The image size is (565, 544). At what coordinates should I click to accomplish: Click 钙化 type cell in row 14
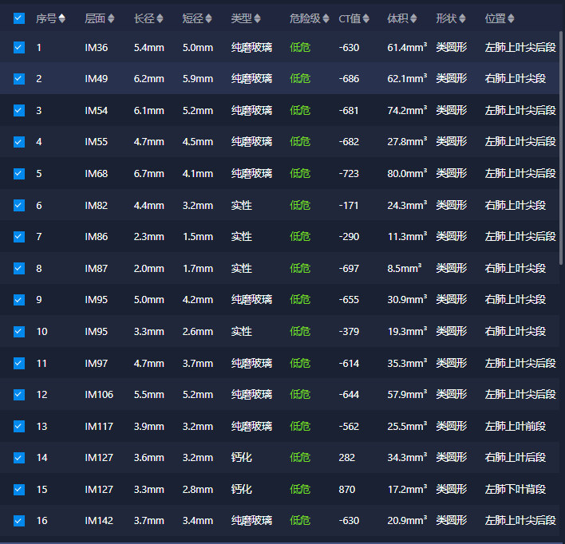(242, 457)
